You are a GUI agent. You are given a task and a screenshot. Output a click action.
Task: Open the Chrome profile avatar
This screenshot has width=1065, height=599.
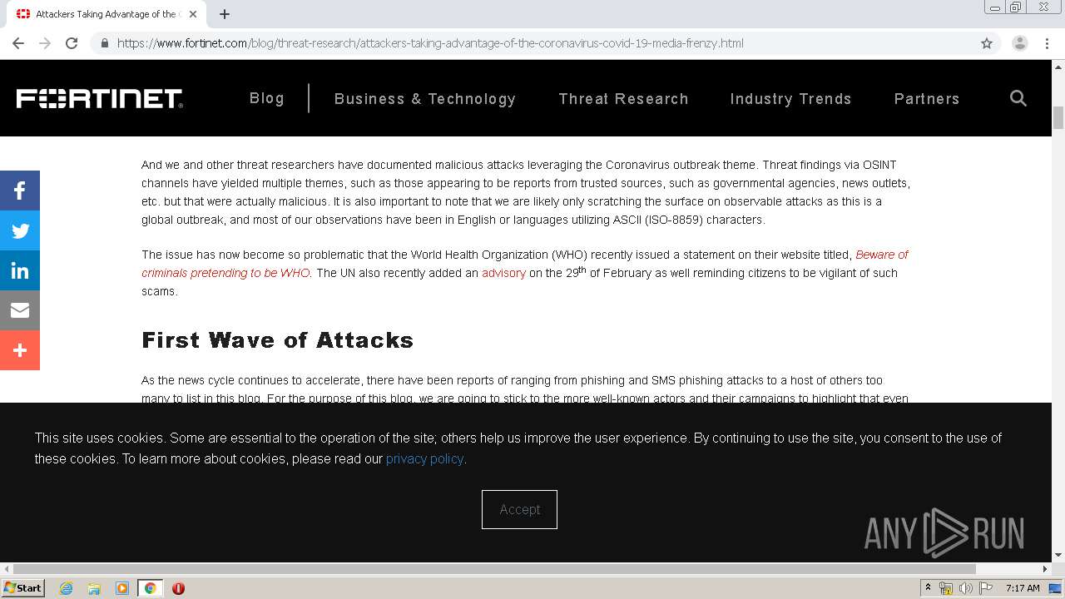pos(1020,43)
